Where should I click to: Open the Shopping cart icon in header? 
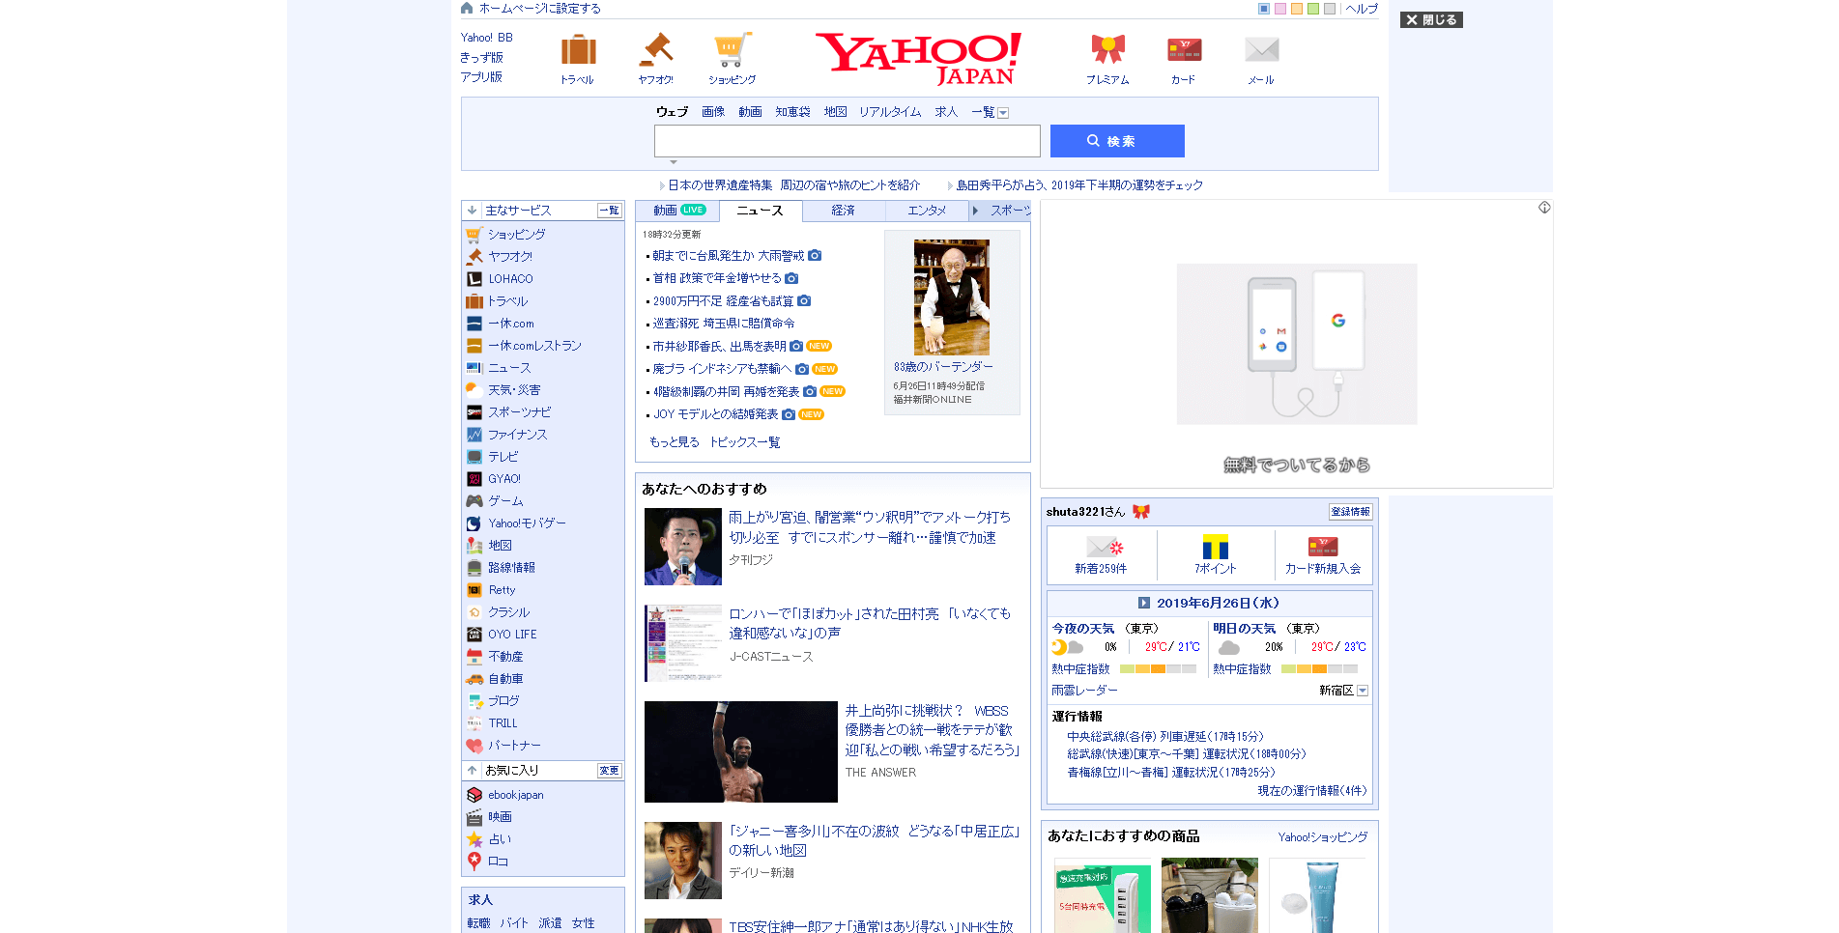[x=733, y=50]
